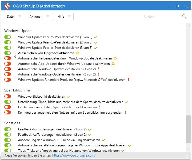The height and width of the screenshot is (160, 192).
Task: Turn on Windows-Blickpunkt deaktivieren switch
Action: [7, 97]
